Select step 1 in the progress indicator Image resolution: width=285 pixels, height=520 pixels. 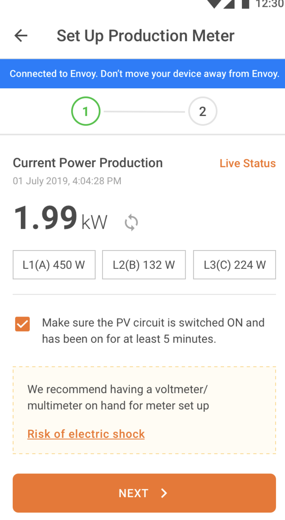point(86,111)
